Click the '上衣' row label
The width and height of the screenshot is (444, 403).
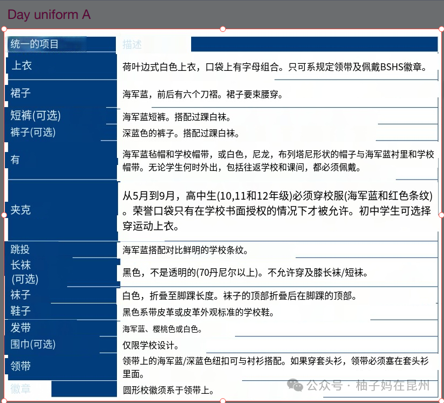(x=22, y=65)
